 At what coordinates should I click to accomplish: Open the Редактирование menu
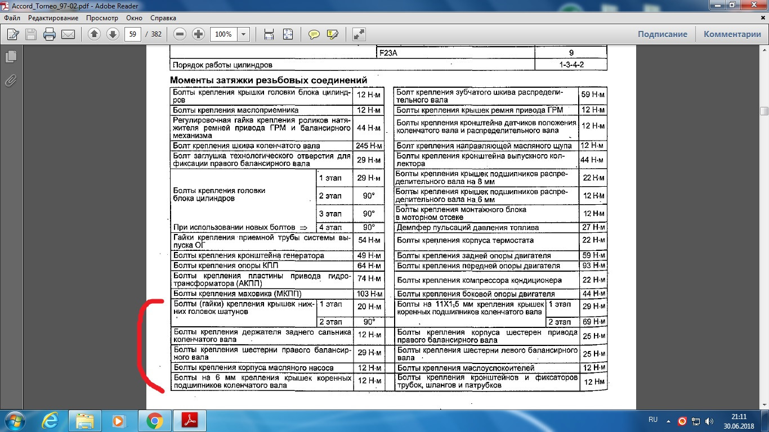coord(53,17)
